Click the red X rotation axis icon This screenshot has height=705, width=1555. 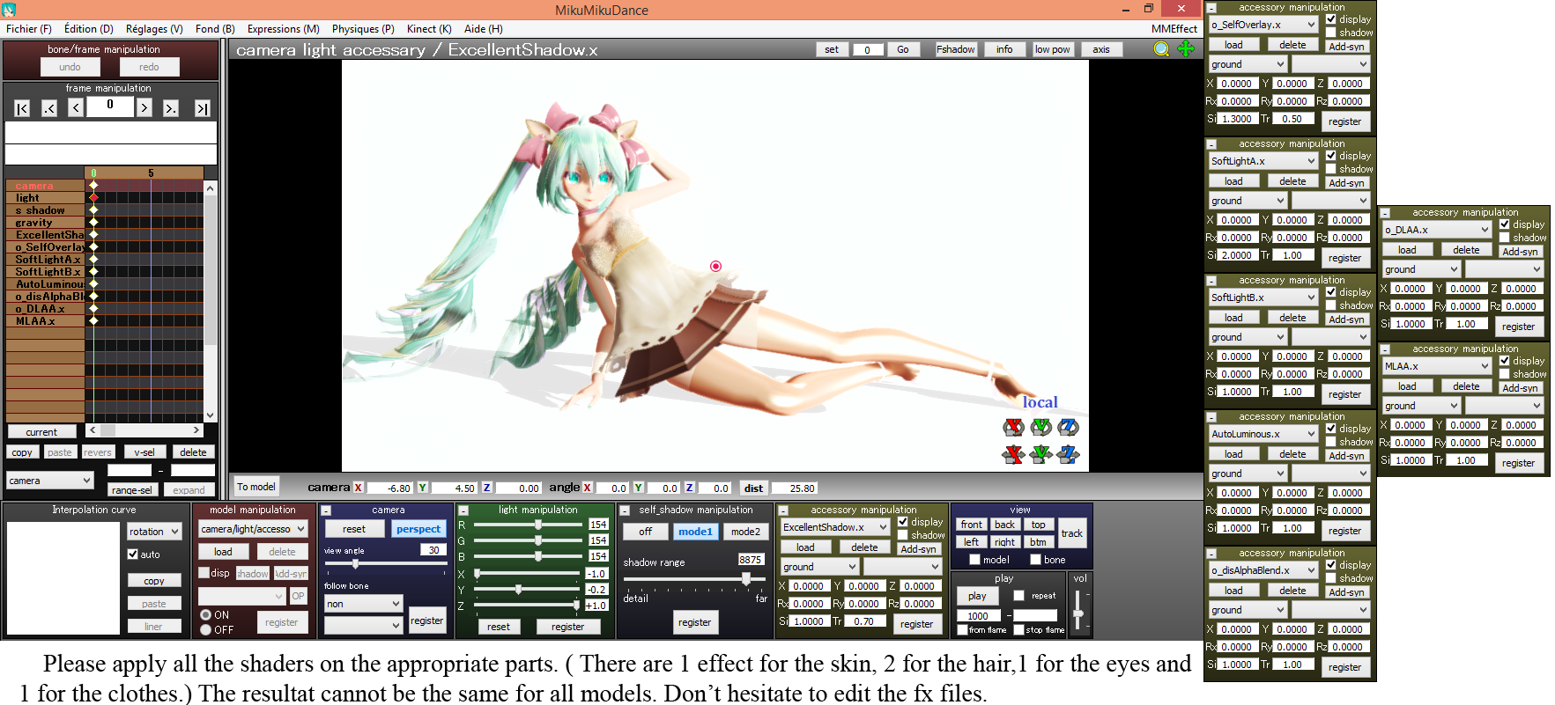1013,427
